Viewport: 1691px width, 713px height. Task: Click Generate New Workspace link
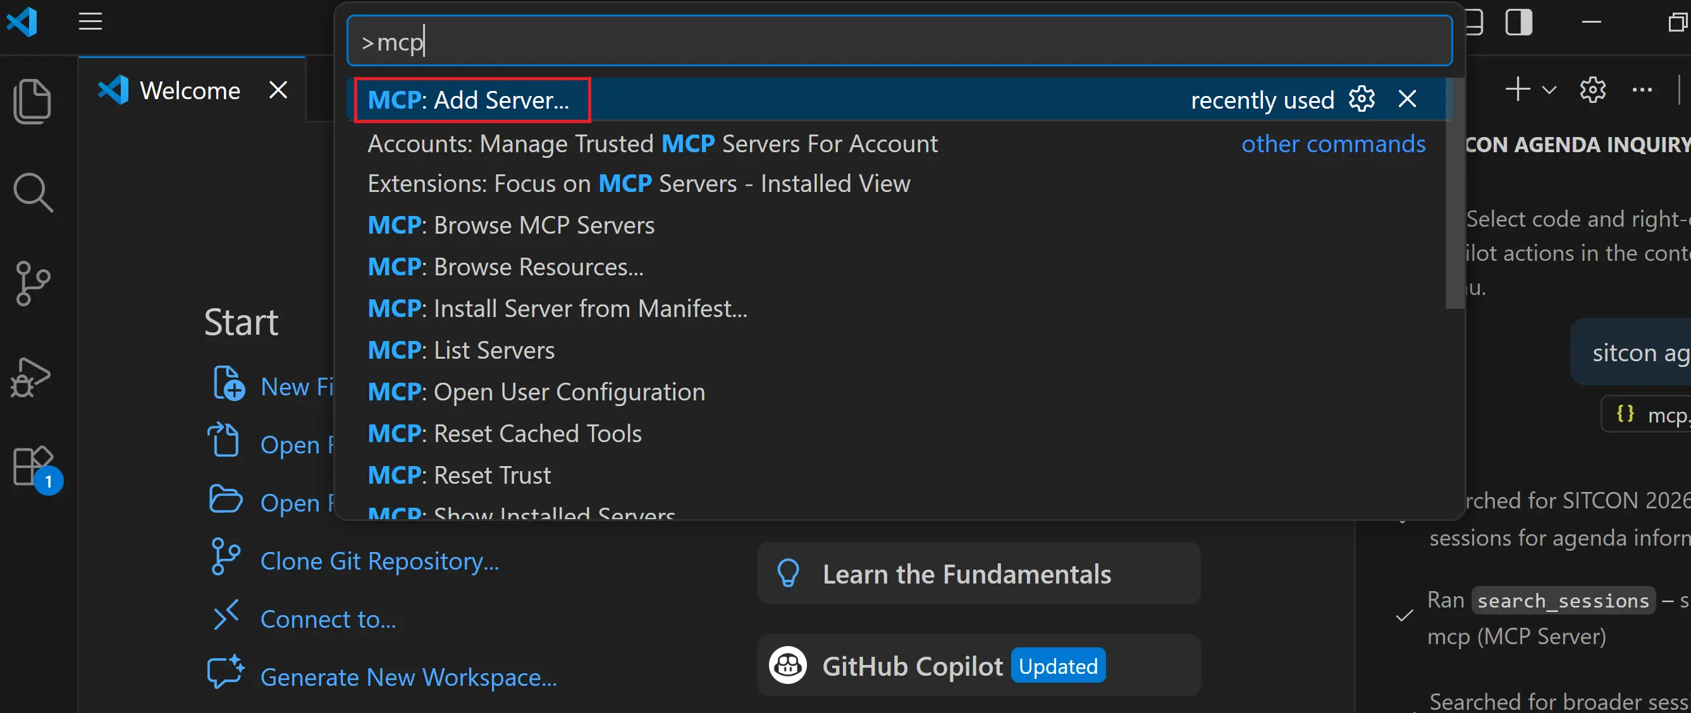pyautogui.click(x=408, y=677)
